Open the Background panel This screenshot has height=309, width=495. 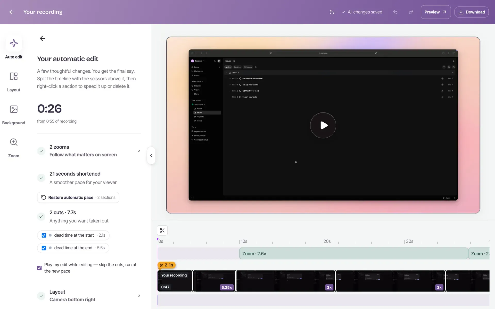pyautogui.click(x=14, y=115)
